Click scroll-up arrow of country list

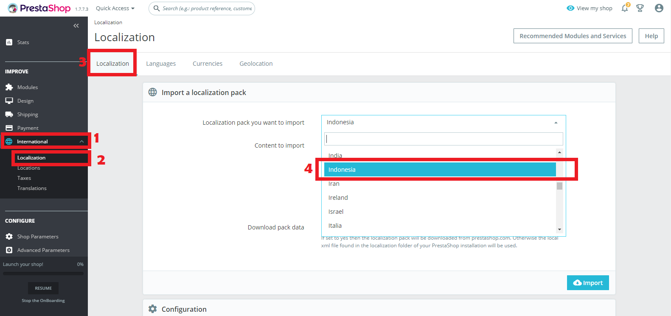coord(559,152)
